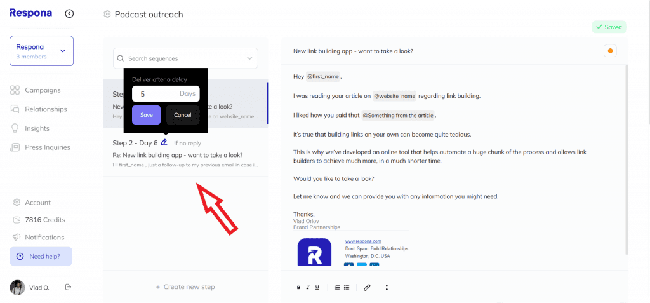Click Create new step
This screenshot has width=650, height=303.
point(185,287)
